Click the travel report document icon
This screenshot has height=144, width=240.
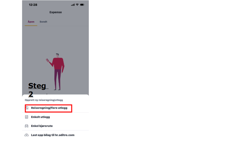(x=27, y=108)
